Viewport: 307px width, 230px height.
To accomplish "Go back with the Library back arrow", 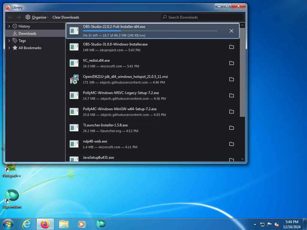I will 10,17.
